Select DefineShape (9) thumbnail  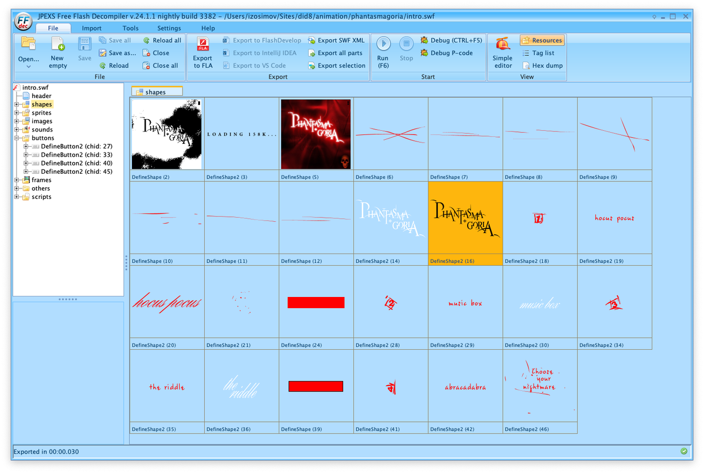tap(614, 139)
